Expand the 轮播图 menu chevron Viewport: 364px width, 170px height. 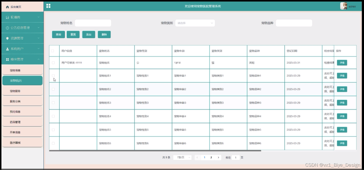39,17
